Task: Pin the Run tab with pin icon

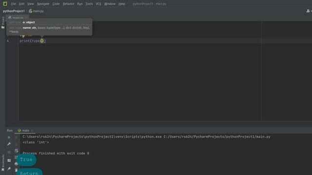Action: [x=9, y=169]
